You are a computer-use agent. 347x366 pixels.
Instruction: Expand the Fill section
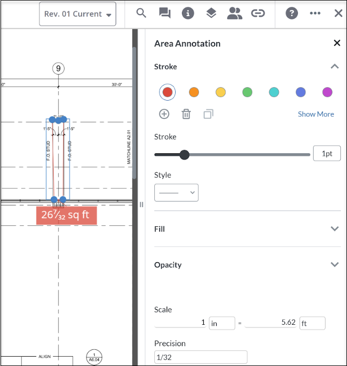coord(247,229)
